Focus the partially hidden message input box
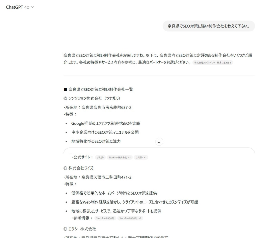Screen dimensions: 257x238 coord(159,150)
